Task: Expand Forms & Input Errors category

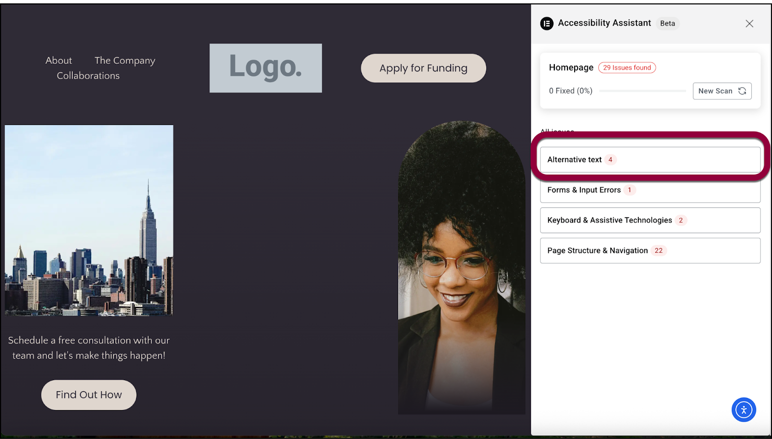Action: tap(649, 191)
